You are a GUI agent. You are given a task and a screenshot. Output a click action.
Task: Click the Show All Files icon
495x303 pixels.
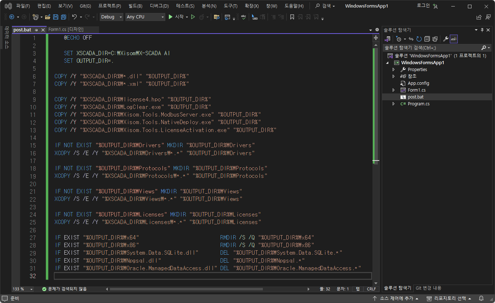(x=435, y=39)
